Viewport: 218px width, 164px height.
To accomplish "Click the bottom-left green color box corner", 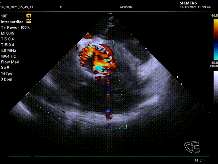I will (x=27, y=95).
